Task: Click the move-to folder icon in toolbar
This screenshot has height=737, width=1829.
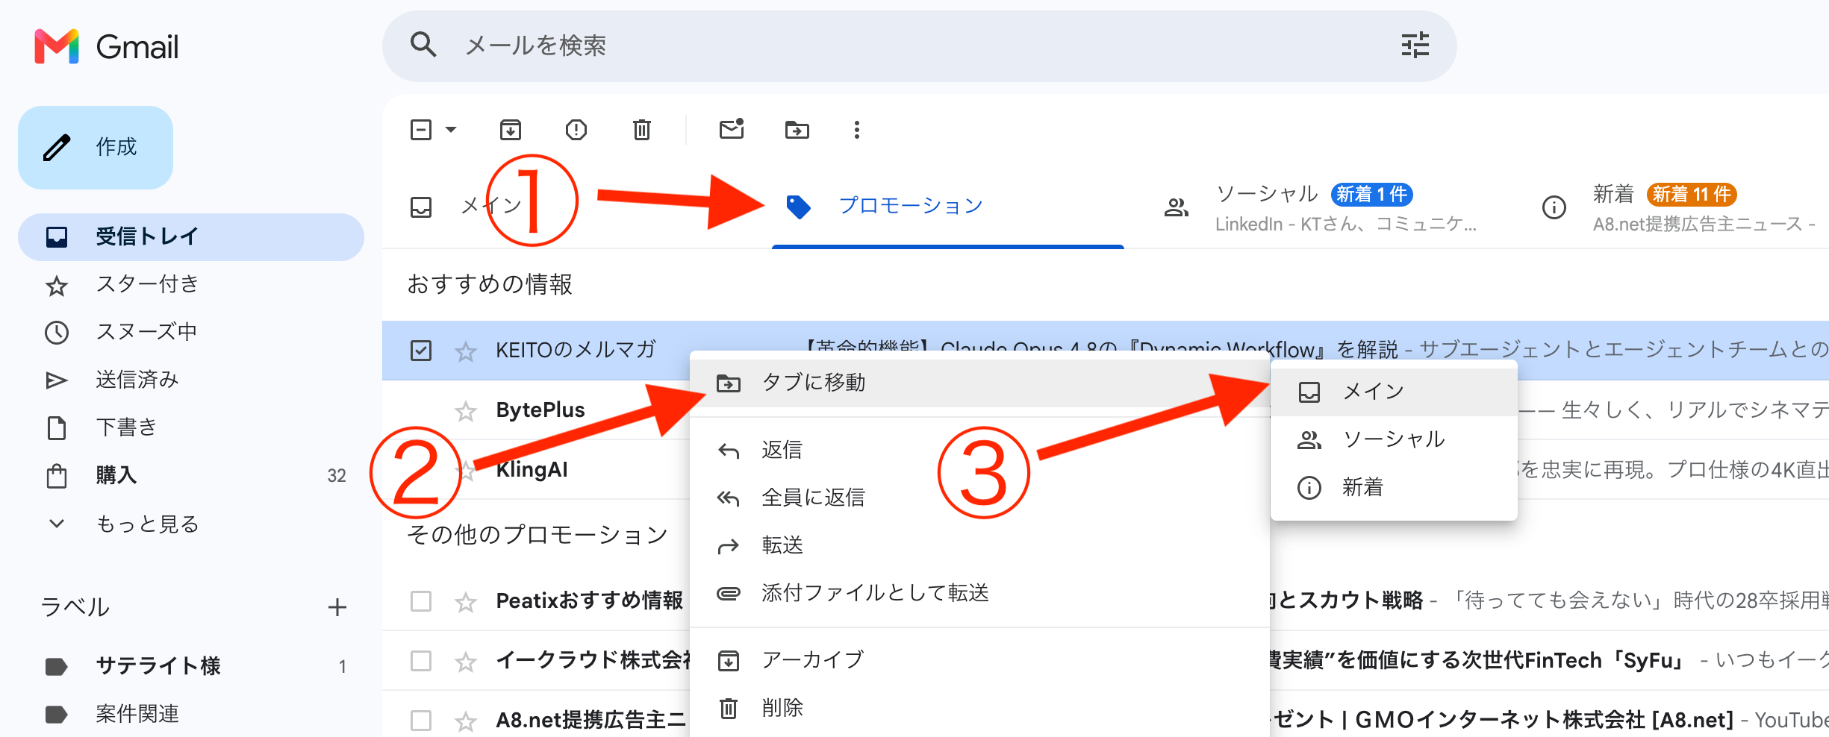Action: click(797, 130)
